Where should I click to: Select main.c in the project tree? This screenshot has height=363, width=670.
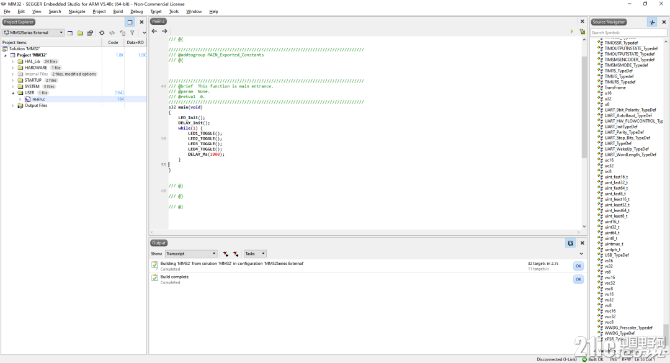coord(38,99)
